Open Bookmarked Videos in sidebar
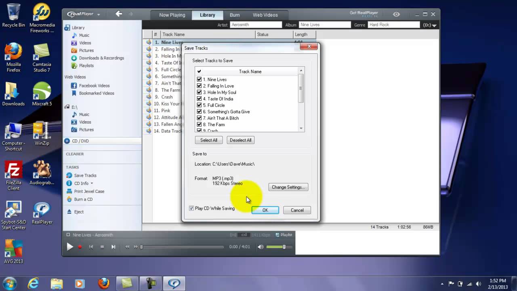This screenshot has width=517, height=291. click(x=97, y=93)
